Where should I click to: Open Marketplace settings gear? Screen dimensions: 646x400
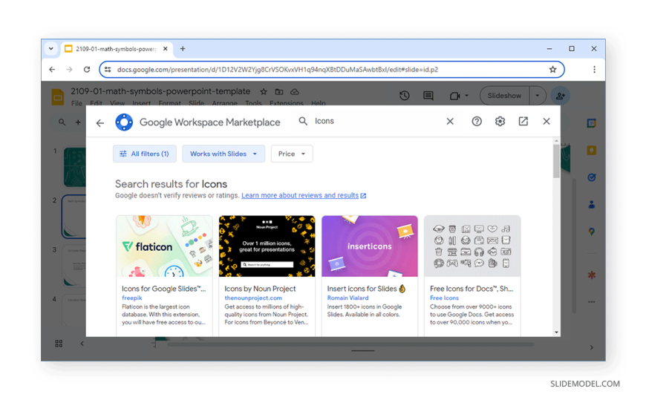pyautogui.click(x=500, y=121)
